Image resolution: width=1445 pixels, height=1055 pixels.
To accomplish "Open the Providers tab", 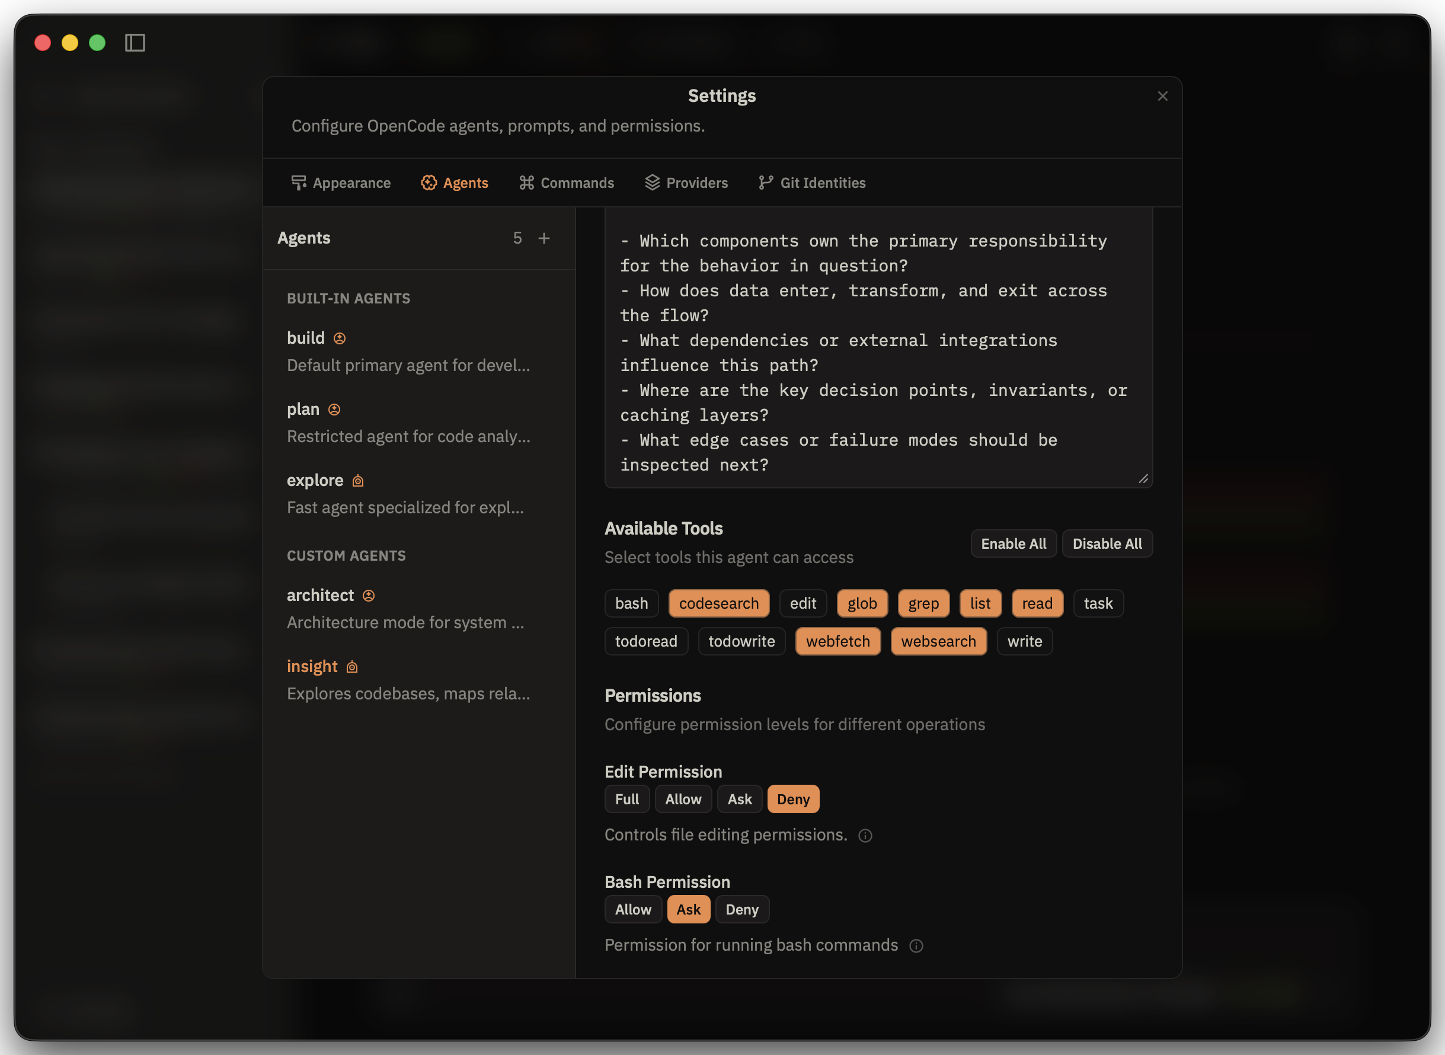I will pos(686,183).
